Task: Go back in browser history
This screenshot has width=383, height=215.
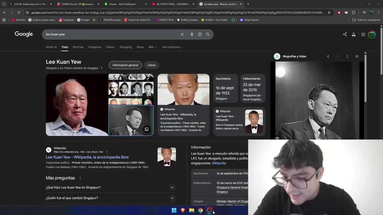Action: pos(4,13)
